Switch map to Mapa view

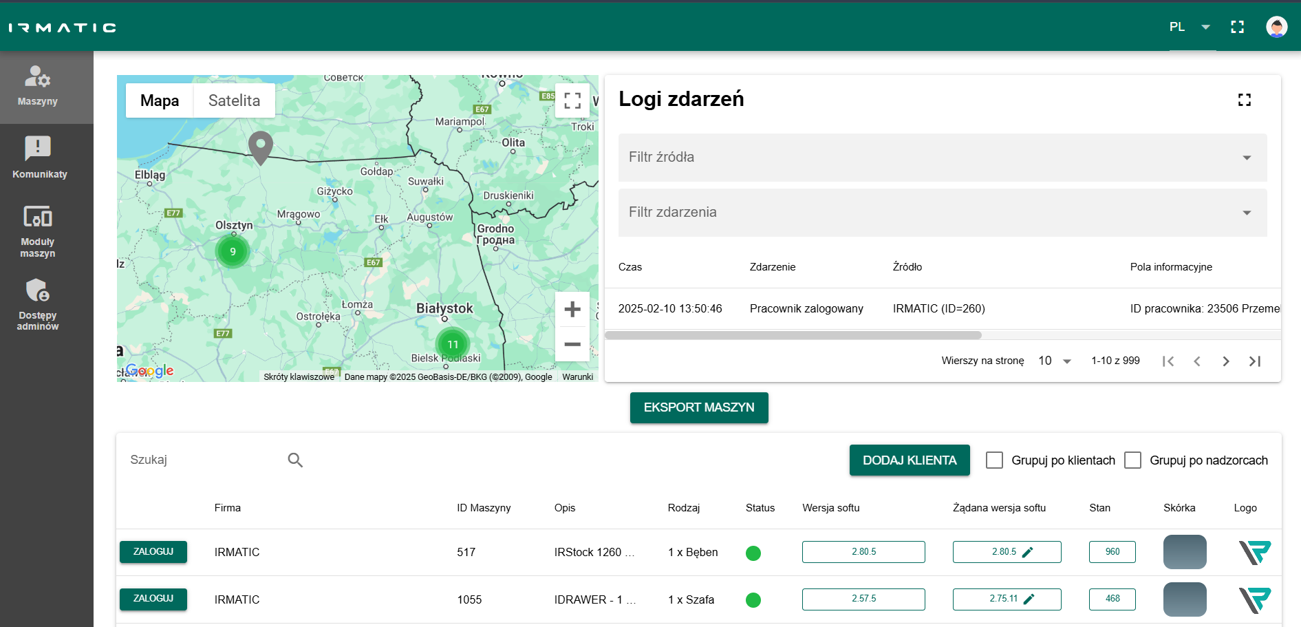pos(160,100)
